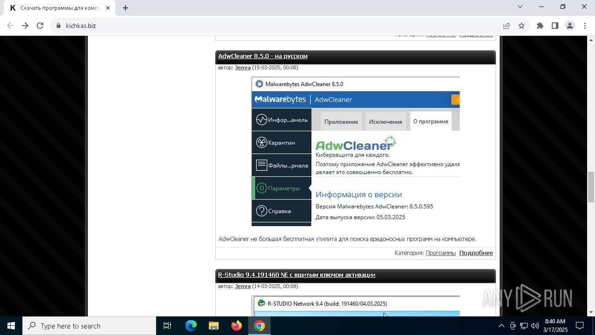Click the Type here to search box
Screen dimensions: 595x335
tap(89, 326)
